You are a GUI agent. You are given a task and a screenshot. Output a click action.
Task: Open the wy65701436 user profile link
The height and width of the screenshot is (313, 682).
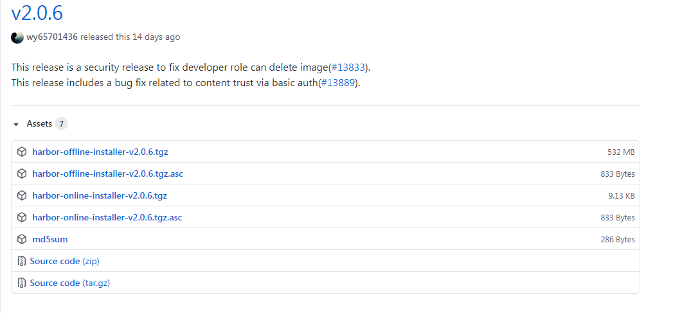52,37
